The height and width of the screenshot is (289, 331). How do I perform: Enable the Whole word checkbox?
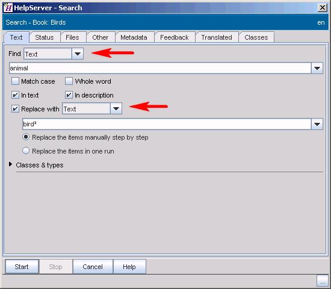point(69,81)
